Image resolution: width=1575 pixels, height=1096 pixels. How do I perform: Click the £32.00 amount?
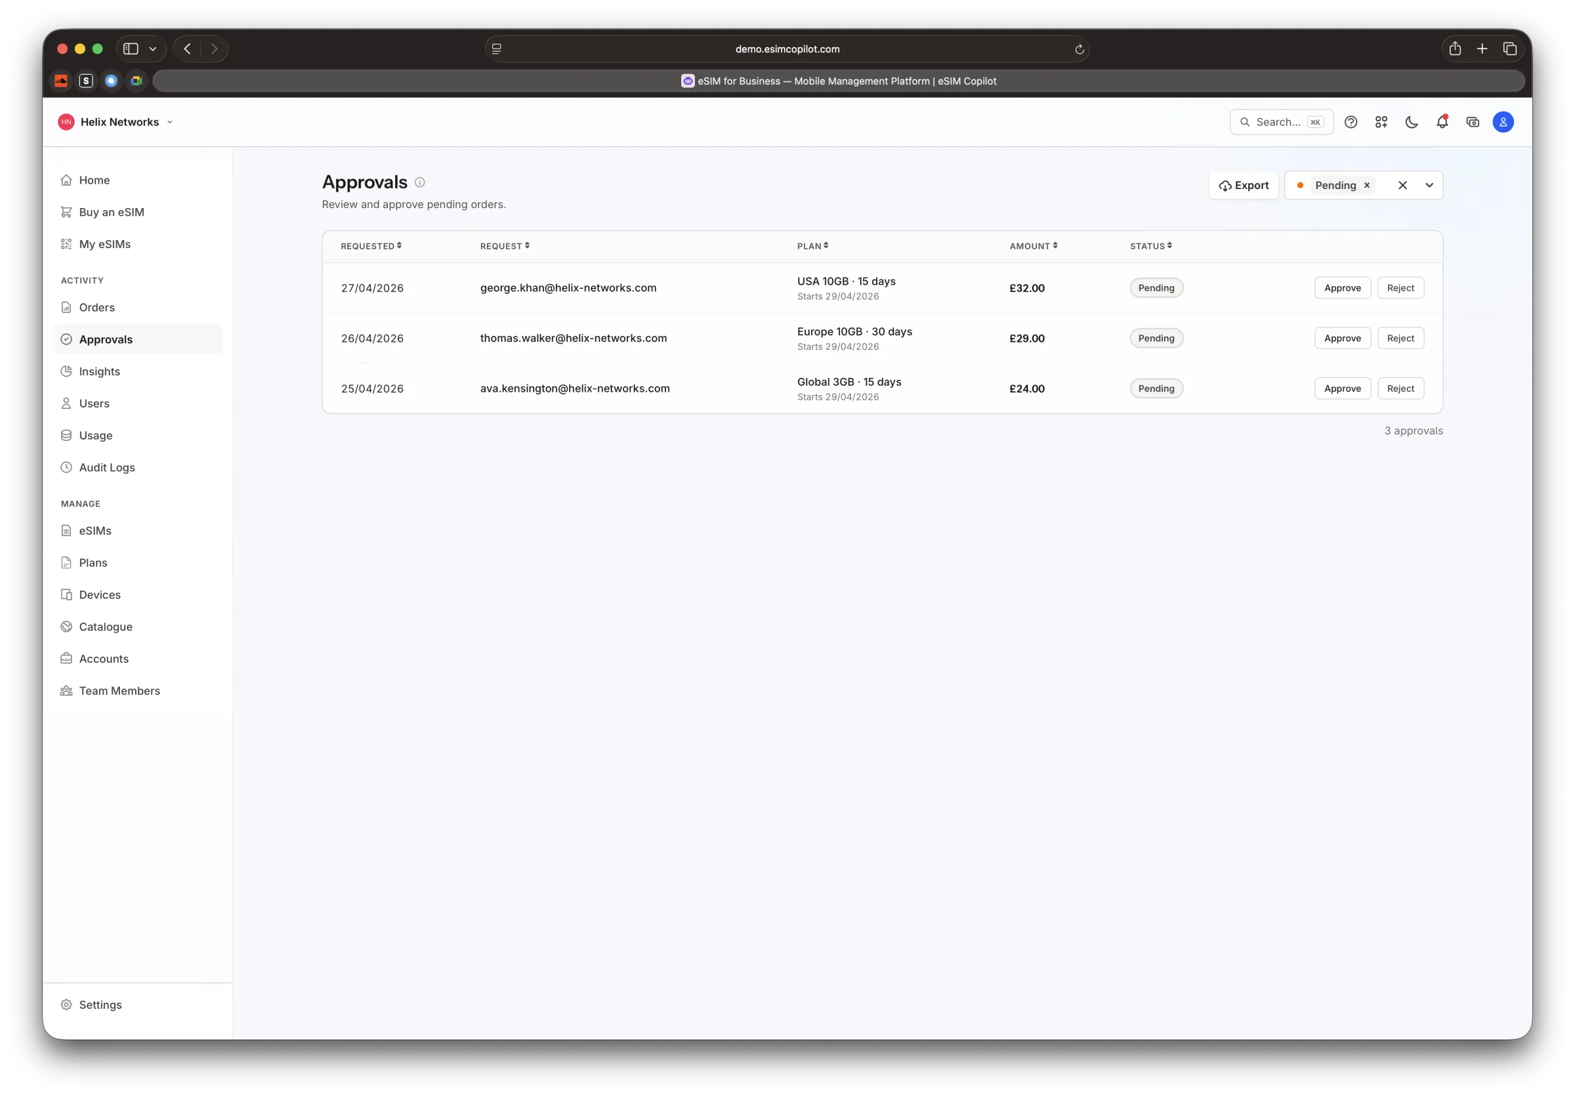[1026, 288]
